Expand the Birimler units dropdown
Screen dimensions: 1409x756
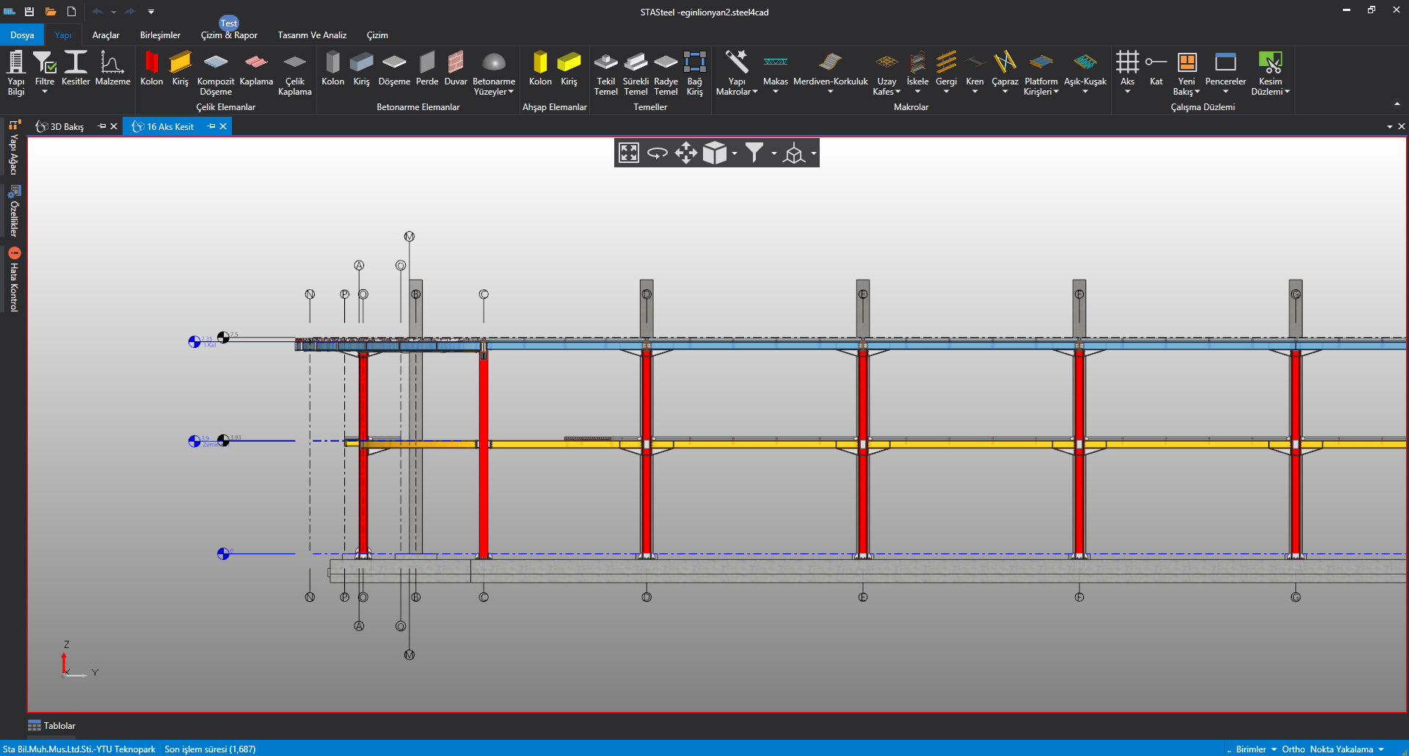(1256, 749)
